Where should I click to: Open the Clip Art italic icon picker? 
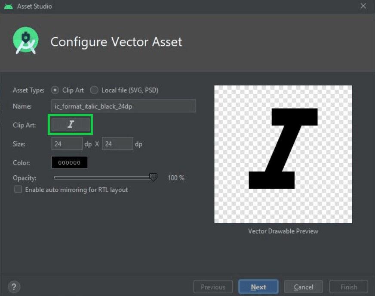click(71, 125)
